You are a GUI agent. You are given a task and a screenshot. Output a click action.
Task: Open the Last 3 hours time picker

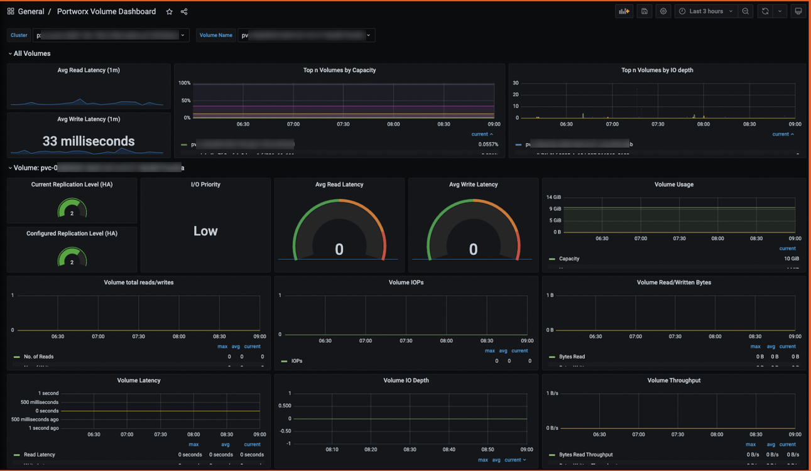(x=706, y=11)
